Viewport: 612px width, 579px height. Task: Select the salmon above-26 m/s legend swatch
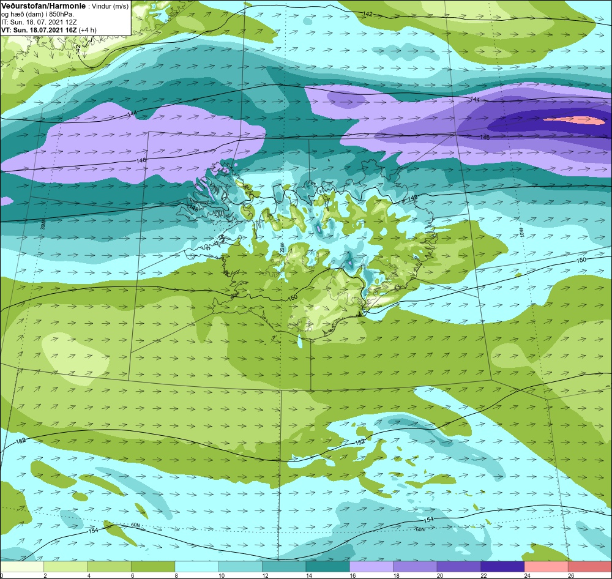590,567
